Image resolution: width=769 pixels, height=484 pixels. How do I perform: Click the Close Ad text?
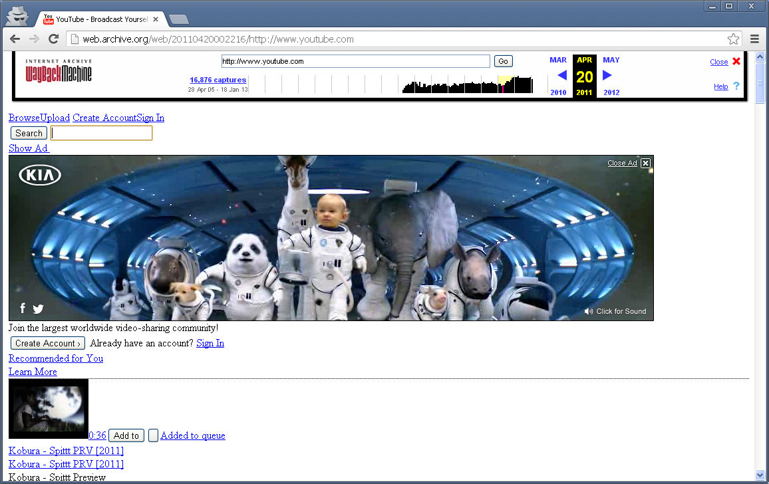click(622, 164)
